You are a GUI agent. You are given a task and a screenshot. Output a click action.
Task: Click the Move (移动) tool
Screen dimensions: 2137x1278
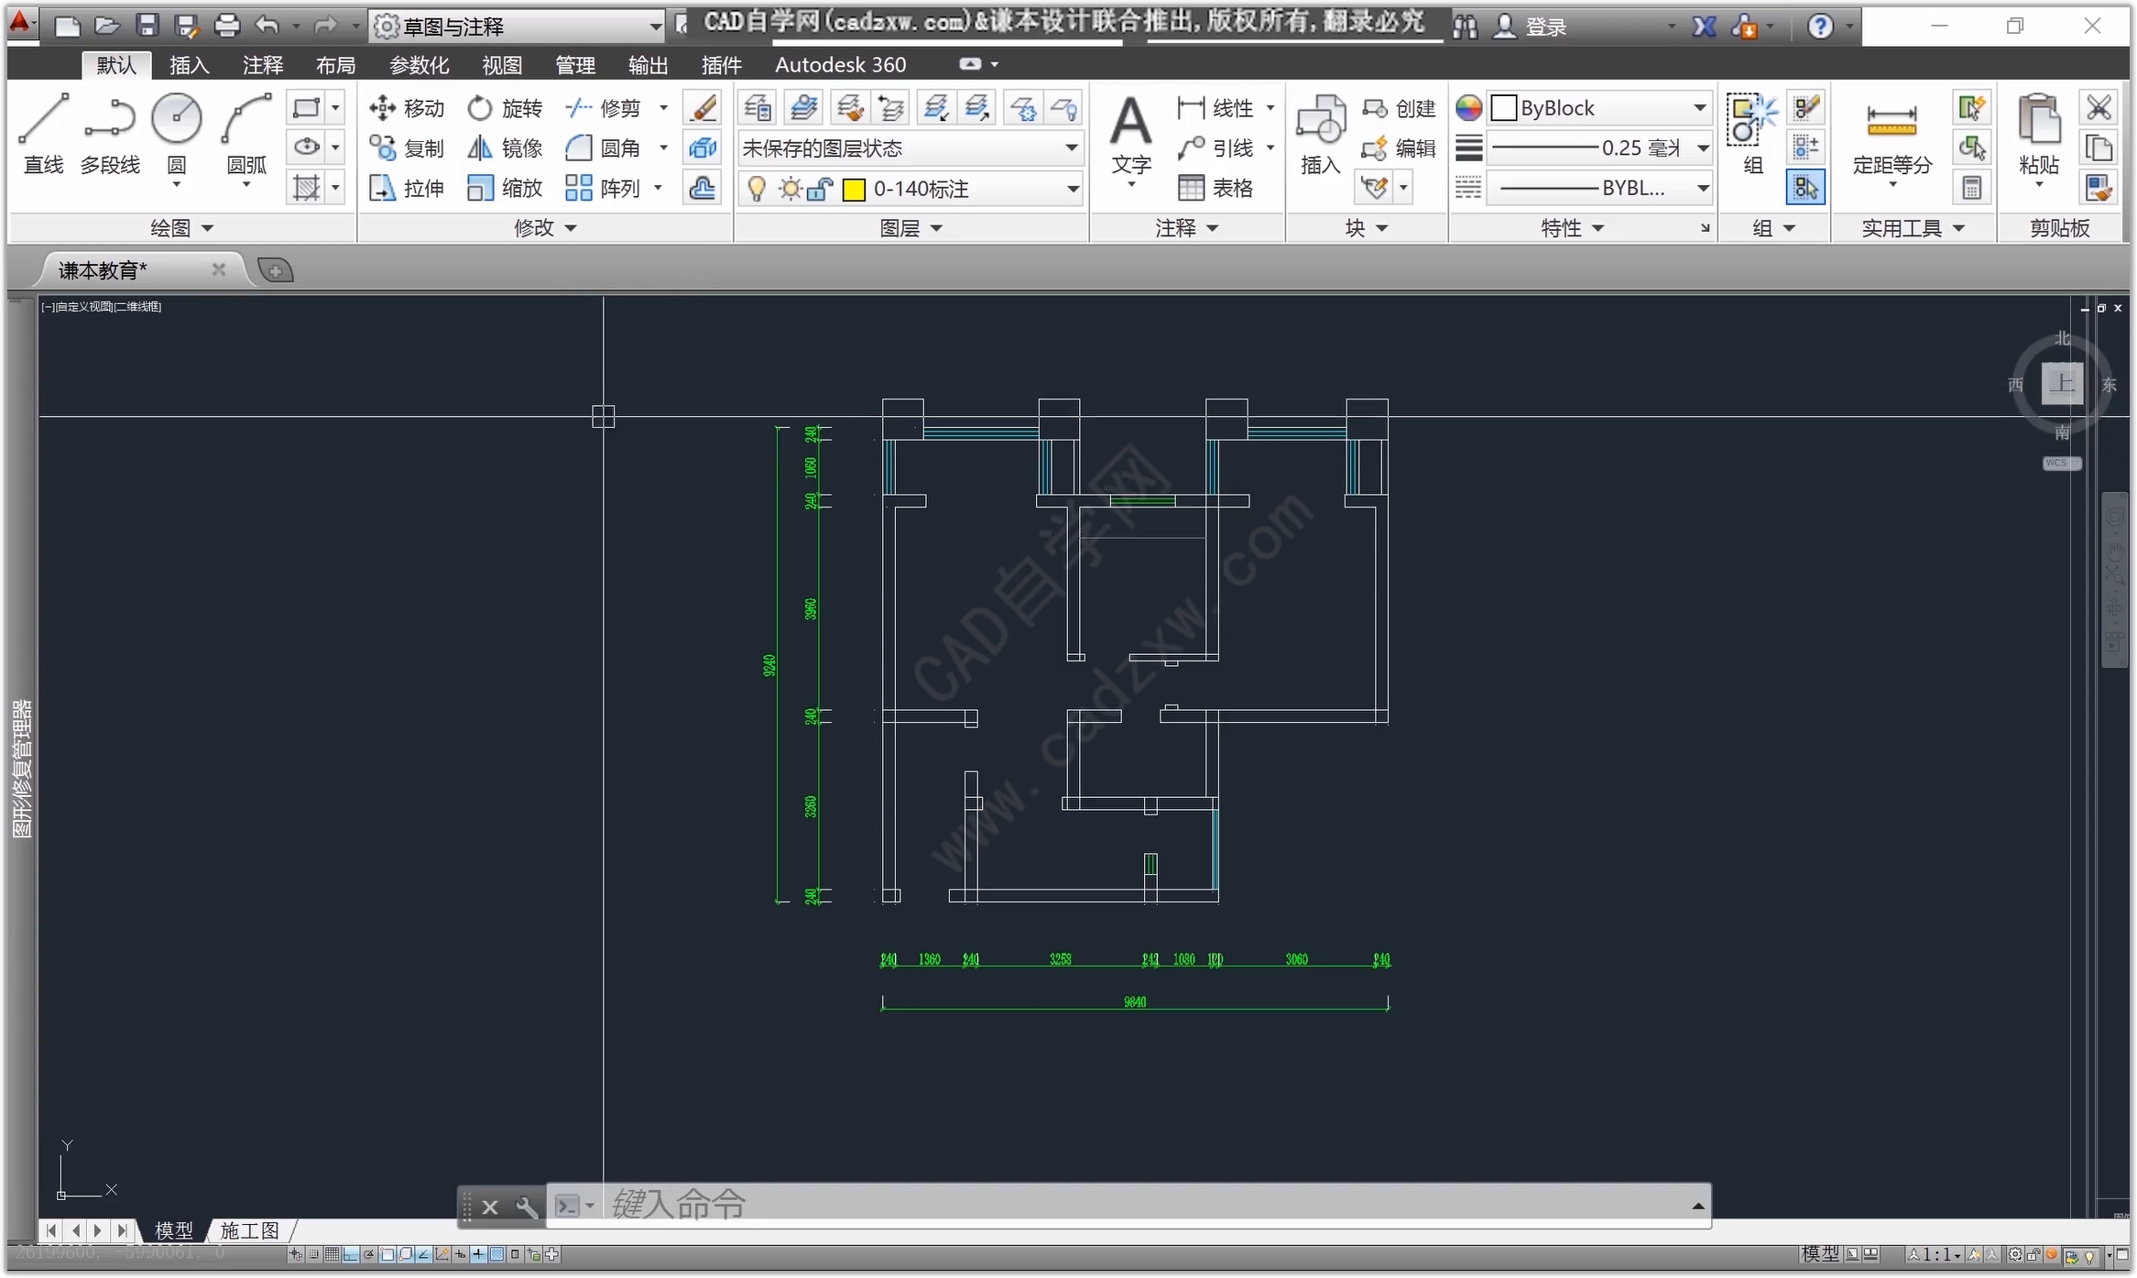407,108
